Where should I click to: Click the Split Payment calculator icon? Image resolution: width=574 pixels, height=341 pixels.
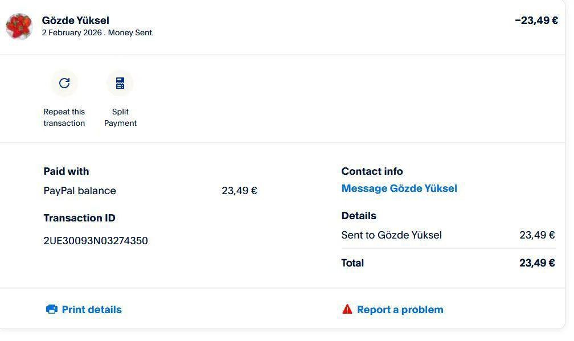pyautogui.click(x=120, y=83)
